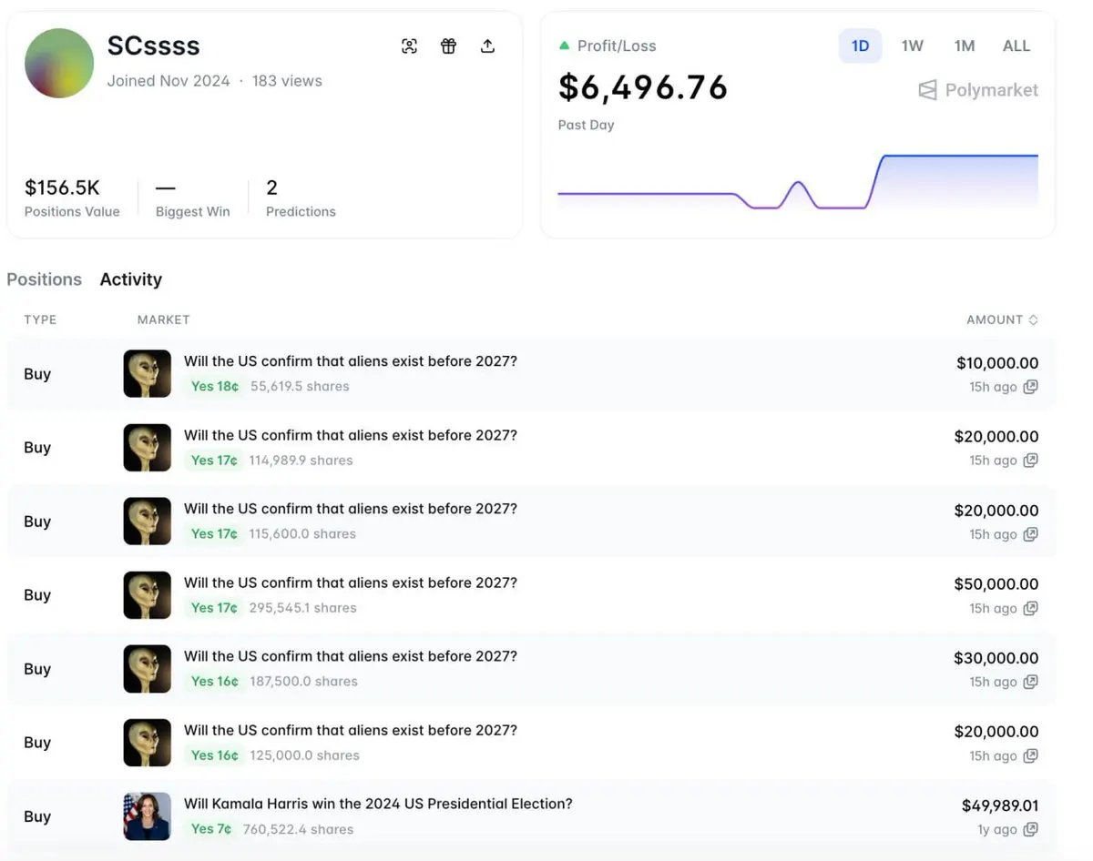Open aliens market link in $30,000.00 row
Viewport: 1093px width, 861px height.
[351, 656]
